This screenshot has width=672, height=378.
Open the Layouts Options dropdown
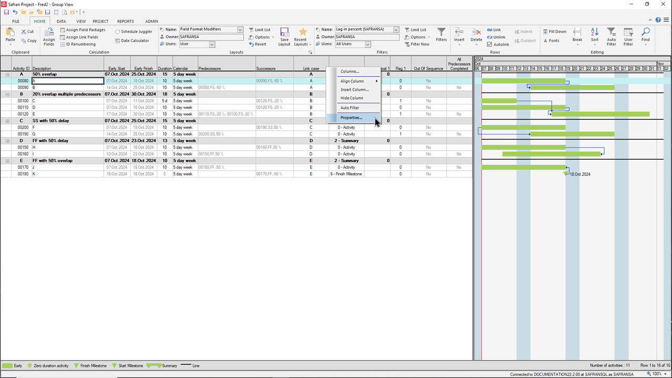click(261, 37)
